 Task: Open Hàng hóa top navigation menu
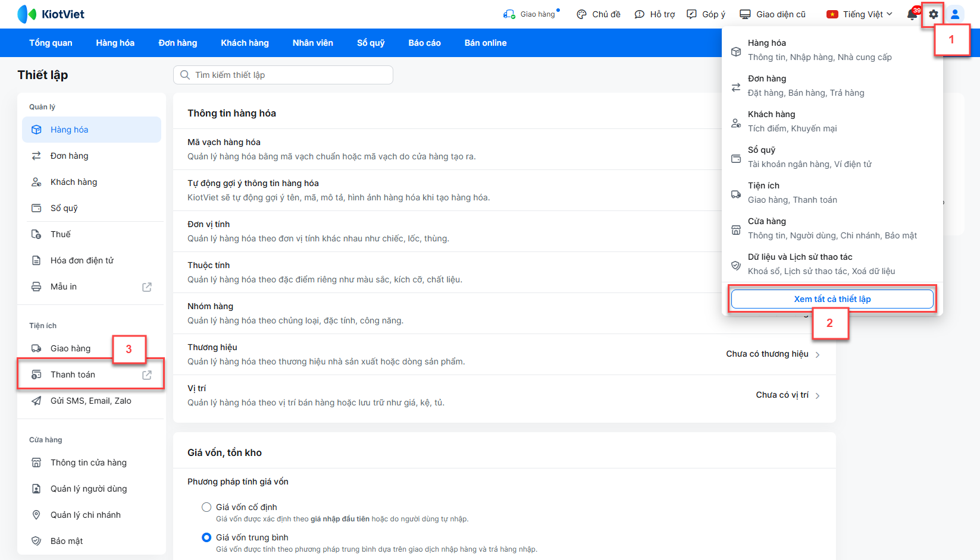(x=115, y=43)
